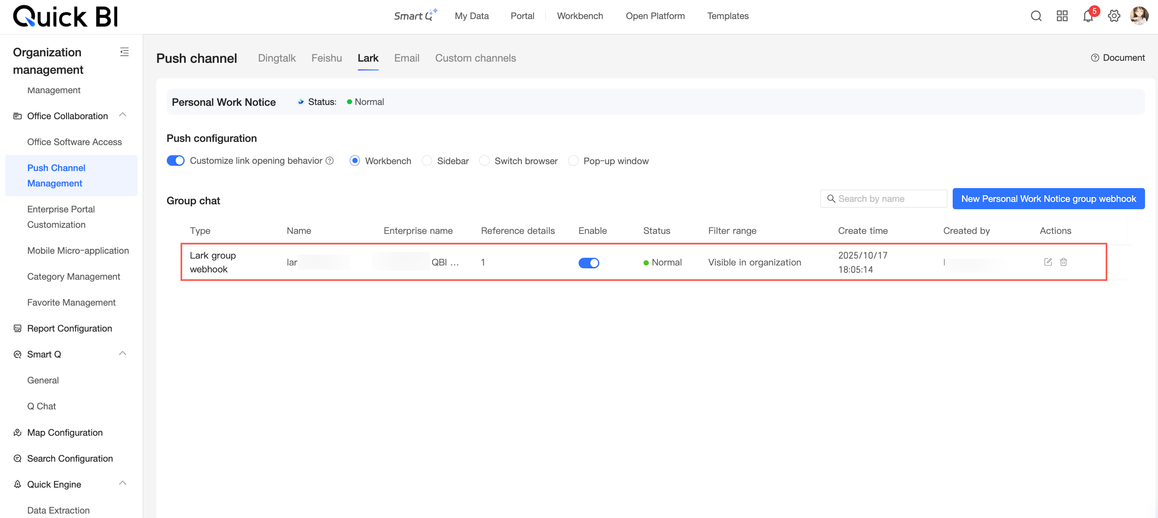Open Q Chat settings
This screenshot has width=1158, height=518.
[x=42, y=407]
